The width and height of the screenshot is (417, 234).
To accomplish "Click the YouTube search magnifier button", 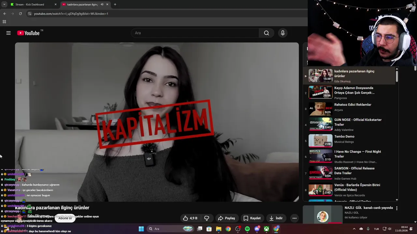I will tap(266, 33).
